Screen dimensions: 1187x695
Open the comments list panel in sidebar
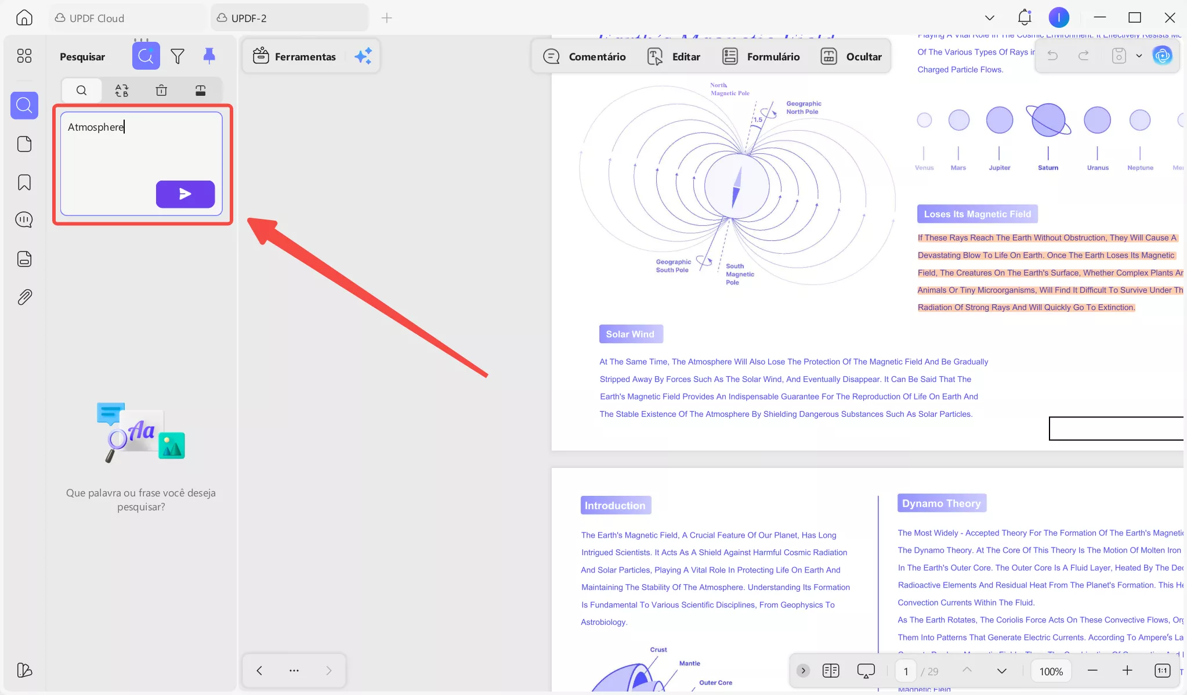pyautogui.click(x=24, y=220)
